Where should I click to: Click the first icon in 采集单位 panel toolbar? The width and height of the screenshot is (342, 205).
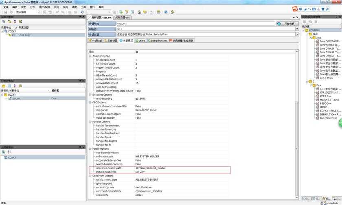coord(4,21)
